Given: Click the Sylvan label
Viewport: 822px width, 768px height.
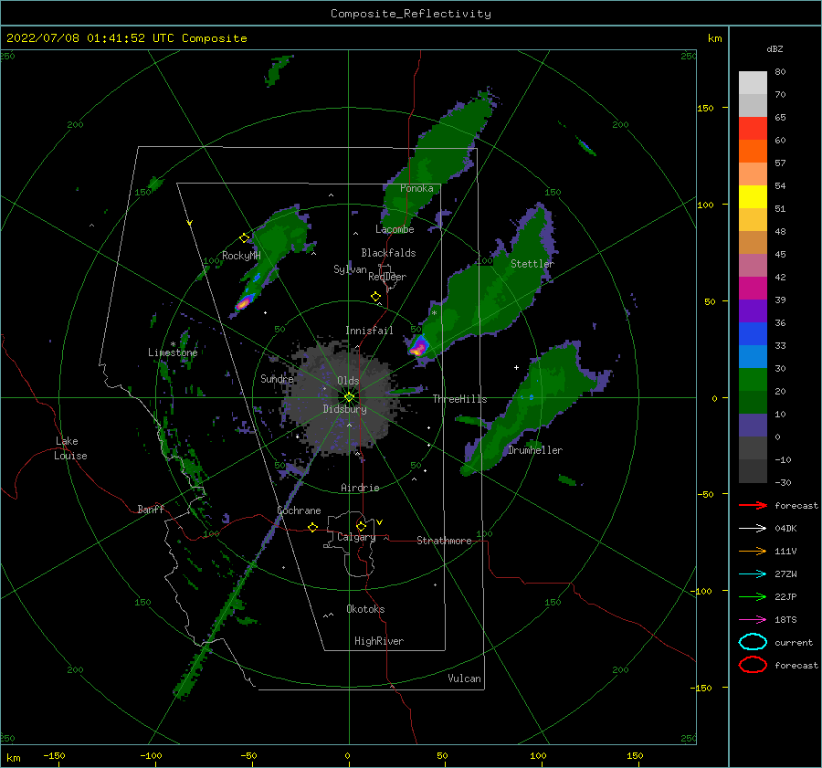Looking at the screenshot, I should click(x=350, y=269).
